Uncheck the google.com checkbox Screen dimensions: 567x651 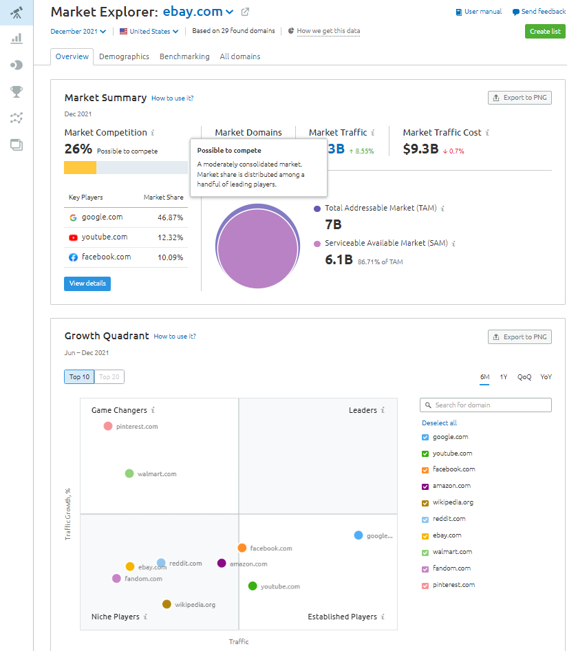tap(425, 437)
